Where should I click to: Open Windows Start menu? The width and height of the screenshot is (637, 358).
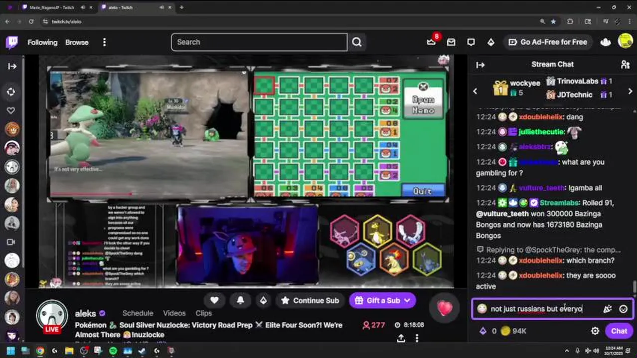pyautogui.click(x=10, y=351)
